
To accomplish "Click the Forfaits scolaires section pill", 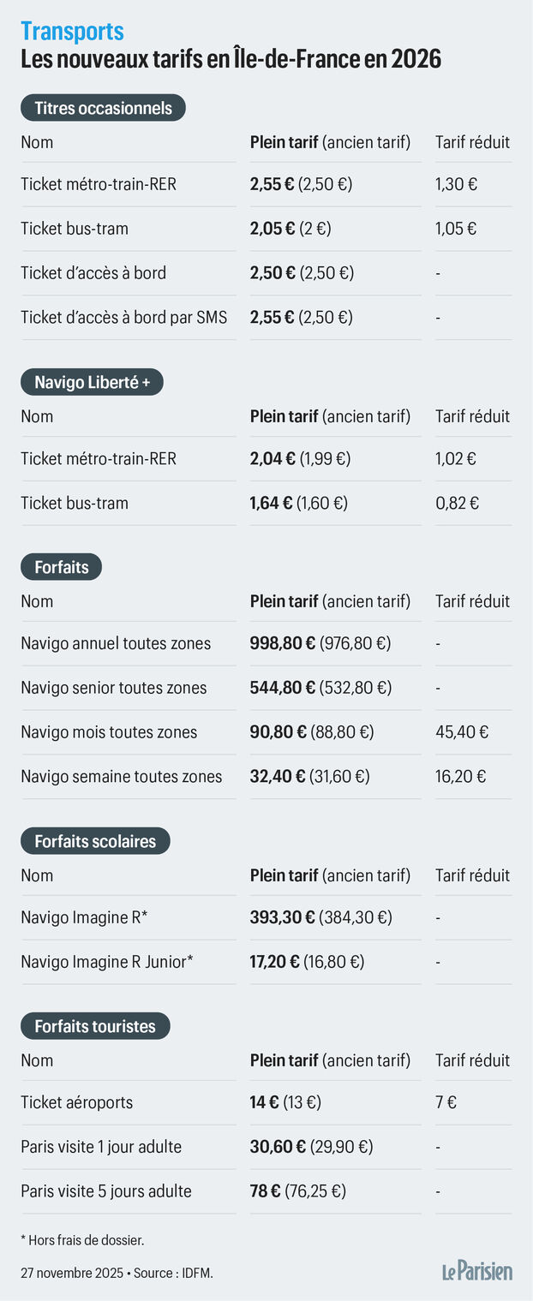I will (95, 841).
